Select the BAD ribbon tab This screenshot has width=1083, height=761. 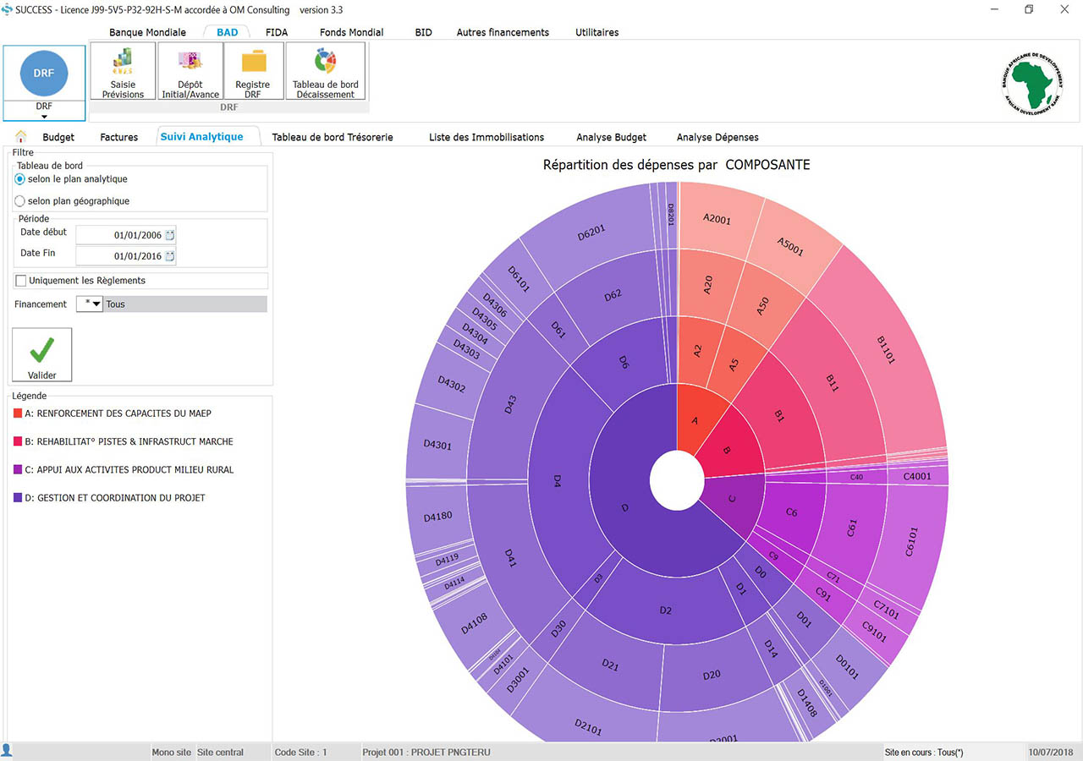[227, 32]
